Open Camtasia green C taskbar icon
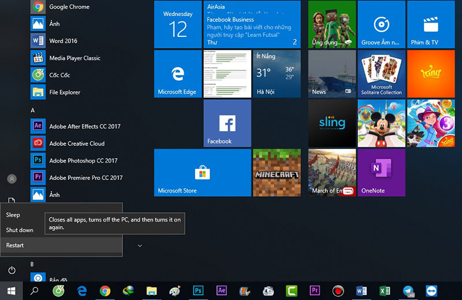 click(x=292, y=291)
